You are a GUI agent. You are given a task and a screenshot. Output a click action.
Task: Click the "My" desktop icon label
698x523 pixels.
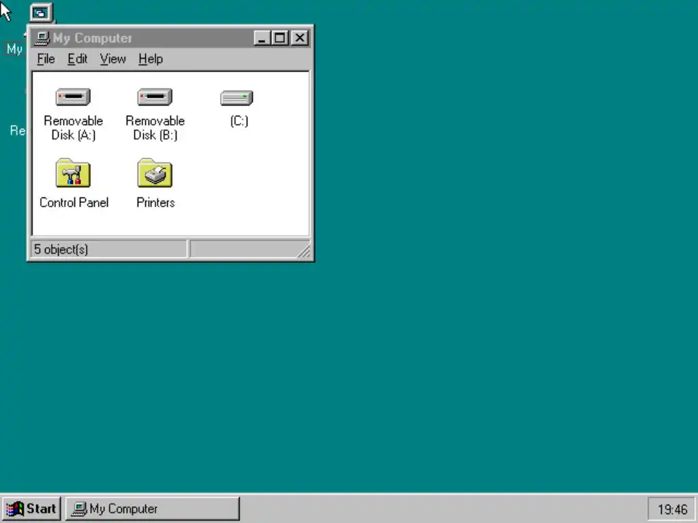click(14, 49)
